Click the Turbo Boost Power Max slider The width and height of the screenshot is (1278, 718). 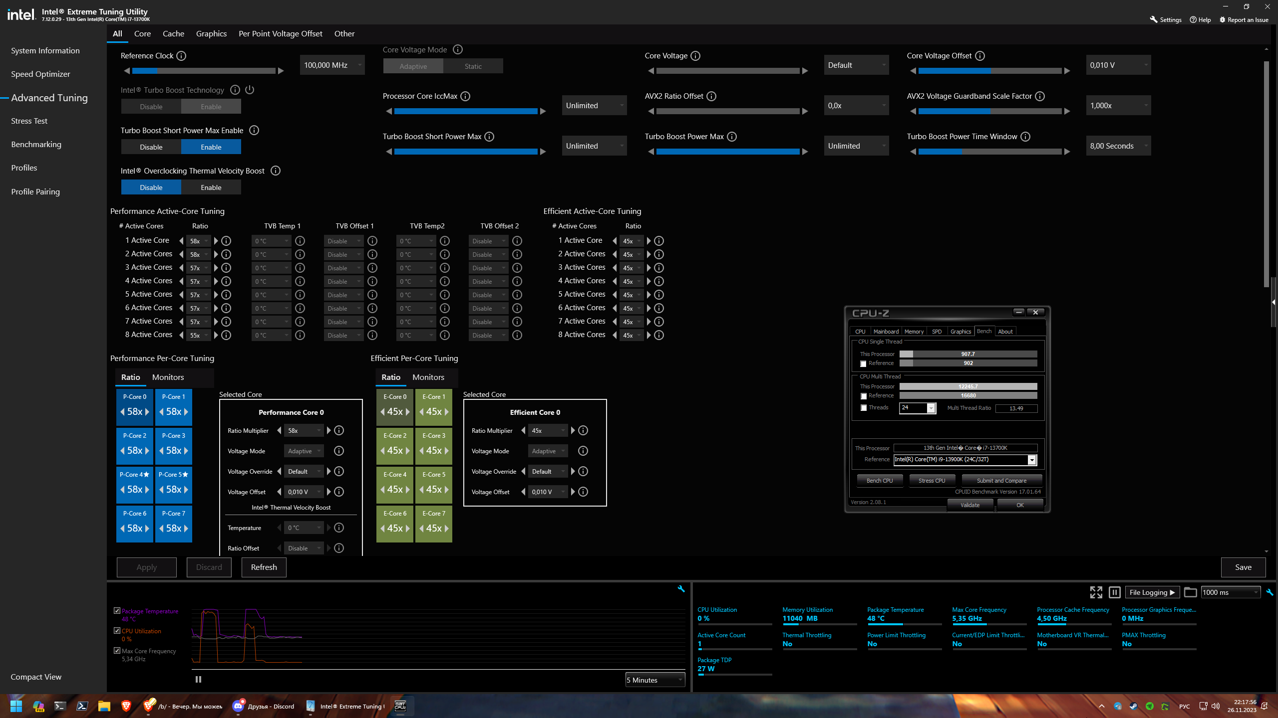[x=728, y=152]
